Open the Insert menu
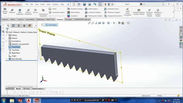The width and height of the screenshot is (183, 103). click(43, 4)
